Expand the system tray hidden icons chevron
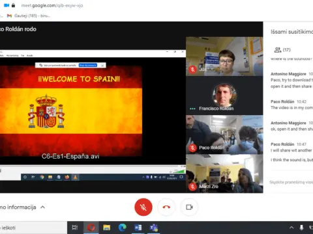Image resolution: width=313 pixels, height=234 pixels. [x=291, y=227]
